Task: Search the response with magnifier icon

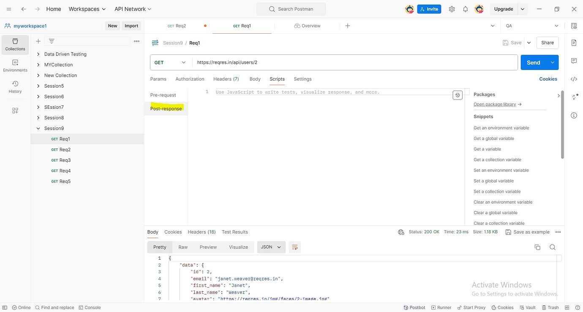Action: [x=553, y=247]
